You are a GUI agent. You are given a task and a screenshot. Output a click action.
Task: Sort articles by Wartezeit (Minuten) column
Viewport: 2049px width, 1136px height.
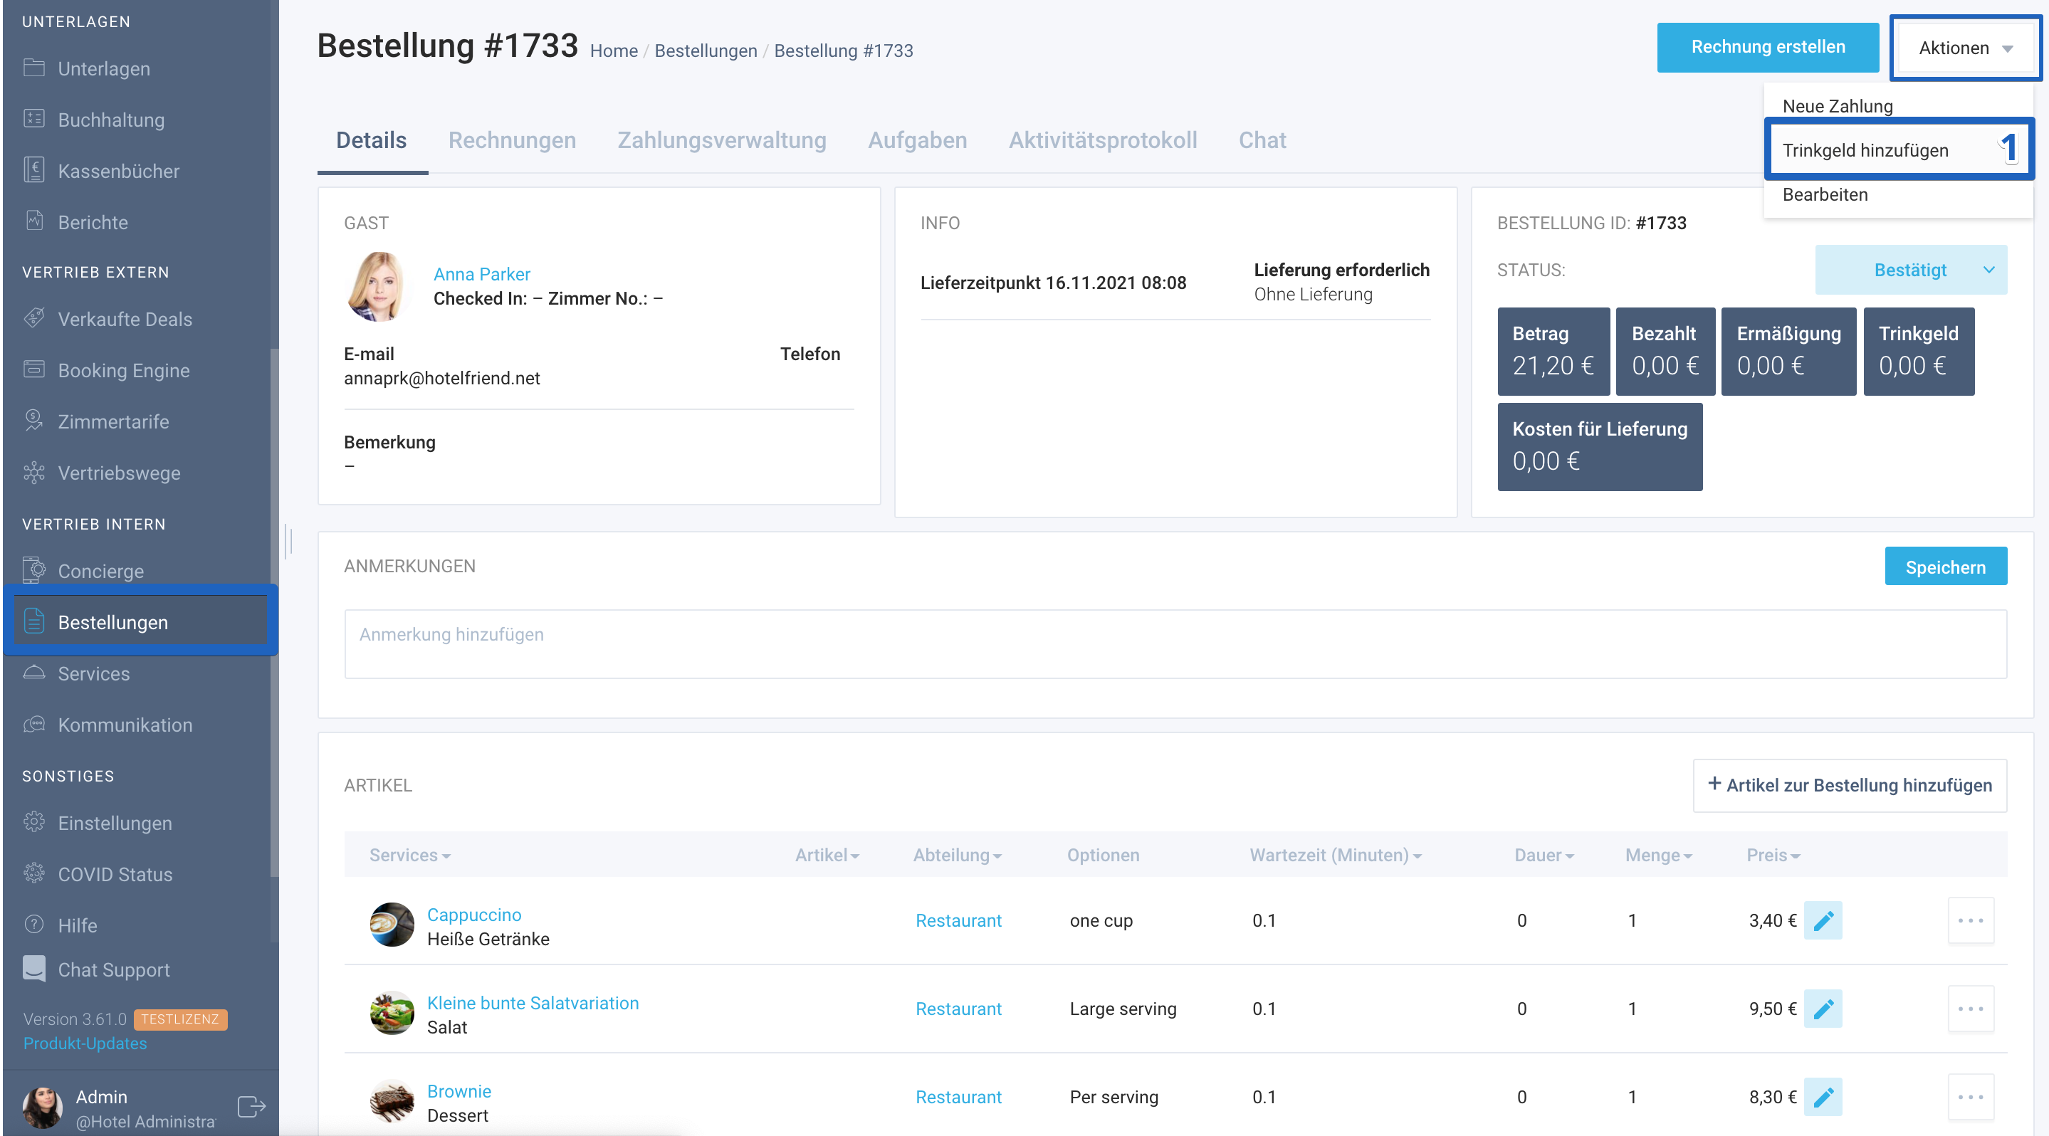coord(1336,856)
